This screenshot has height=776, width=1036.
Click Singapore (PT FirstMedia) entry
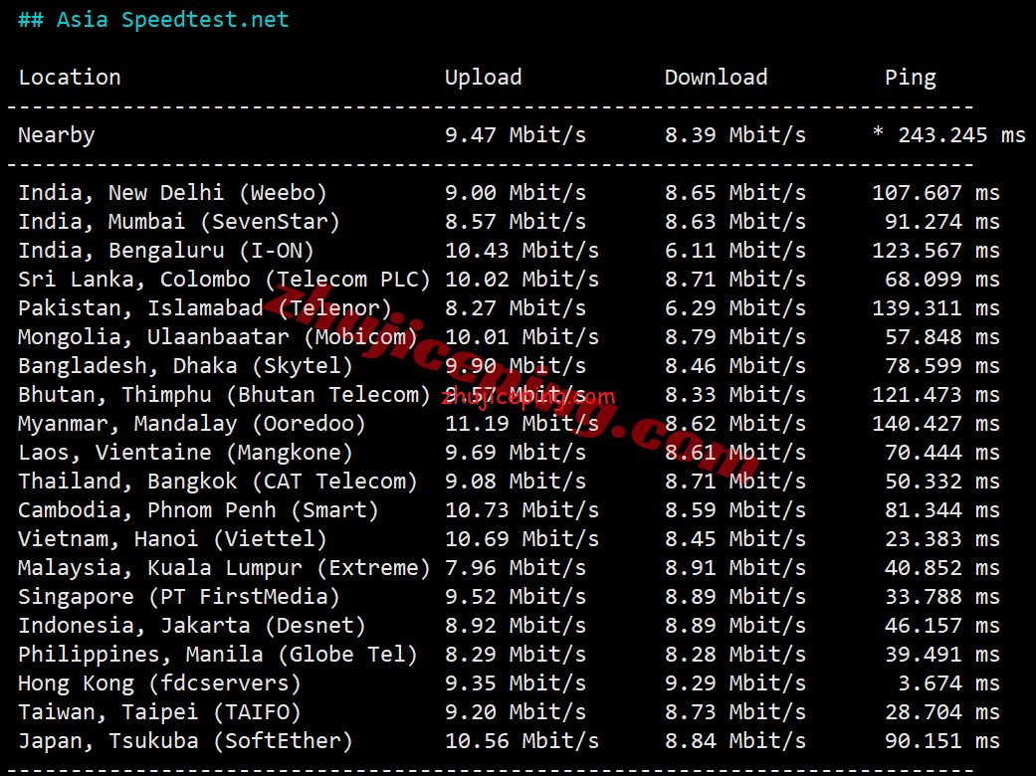[x=179, y=597]
